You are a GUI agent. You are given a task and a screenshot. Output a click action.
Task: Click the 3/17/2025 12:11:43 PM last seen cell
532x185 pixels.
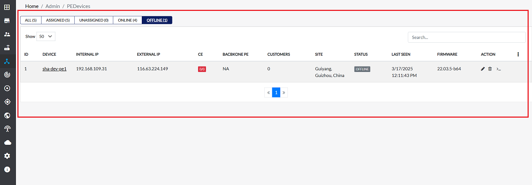pos(404,72)
